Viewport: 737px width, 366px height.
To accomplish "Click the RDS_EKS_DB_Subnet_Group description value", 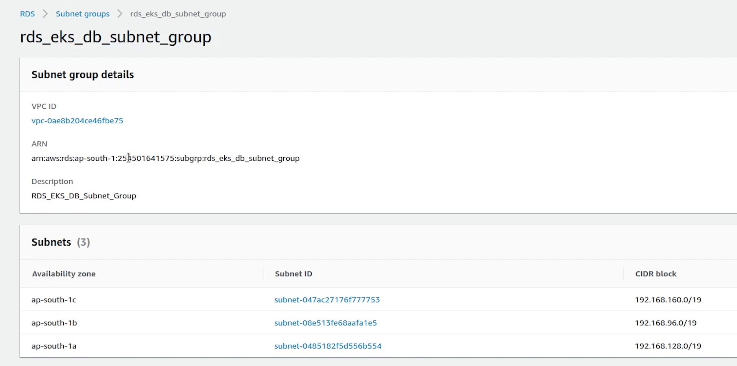I will tap(84, 196).
